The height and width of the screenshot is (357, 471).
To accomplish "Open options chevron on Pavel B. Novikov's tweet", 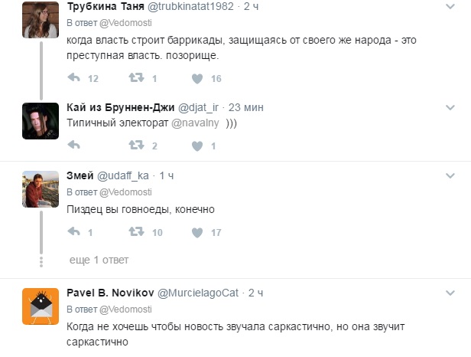I will (450, 293).
